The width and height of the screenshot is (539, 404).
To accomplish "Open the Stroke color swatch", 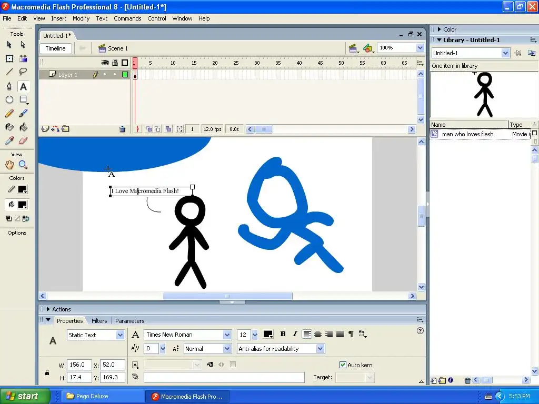I will coord(22,189).
